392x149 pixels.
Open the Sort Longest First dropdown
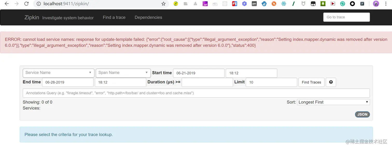click(334, 102)
